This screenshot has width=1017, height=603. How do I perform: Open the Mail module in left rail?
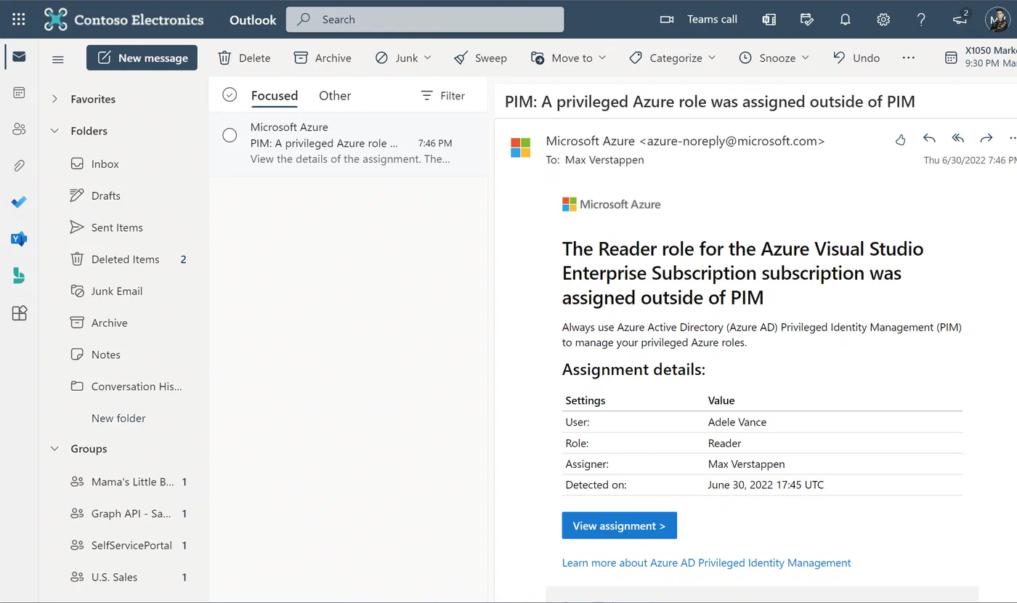pos(19,57)
